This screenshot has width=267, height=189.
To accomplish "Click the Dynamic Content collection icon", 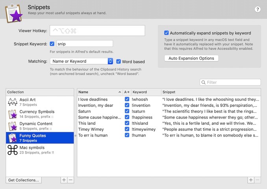I will 13,126.
